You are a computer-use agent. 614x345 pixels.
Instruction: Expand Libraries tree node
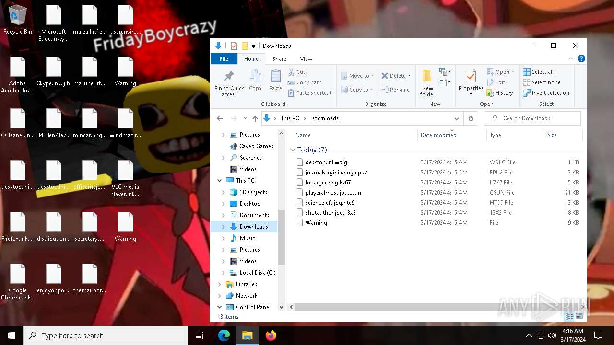pos(220,284)
